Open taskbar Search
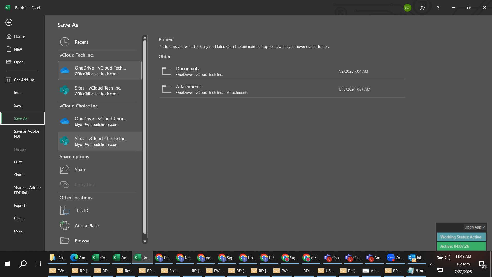The width and height of the screenshot is (492, 277). (x=23, y=264)
